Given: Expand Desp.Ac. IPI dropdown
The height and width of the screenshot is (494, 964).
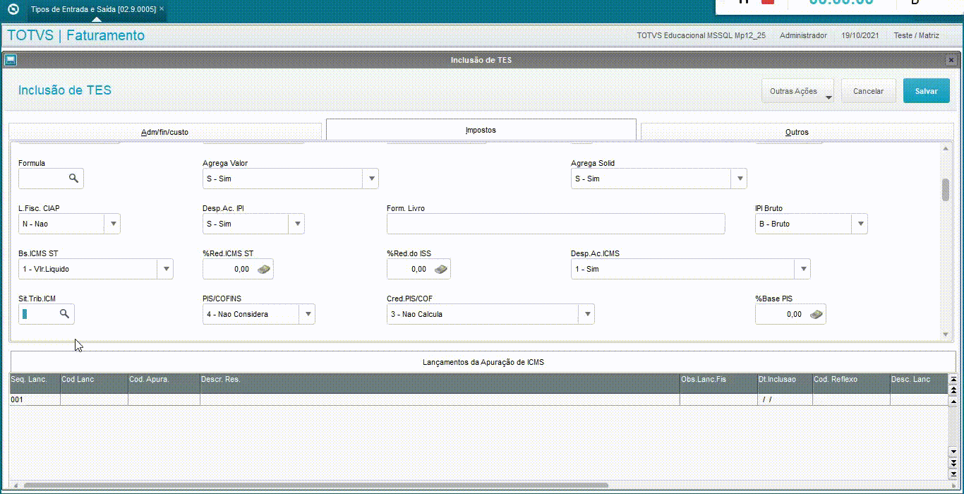Looking at the screenshot, I should coord(297,224).
